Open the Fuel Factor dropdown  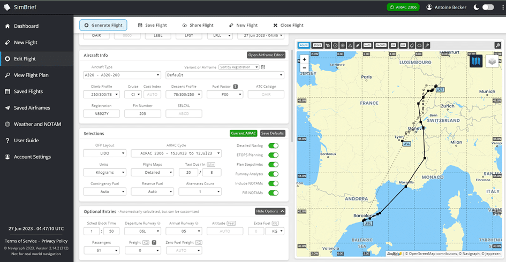tap(225, 95)
